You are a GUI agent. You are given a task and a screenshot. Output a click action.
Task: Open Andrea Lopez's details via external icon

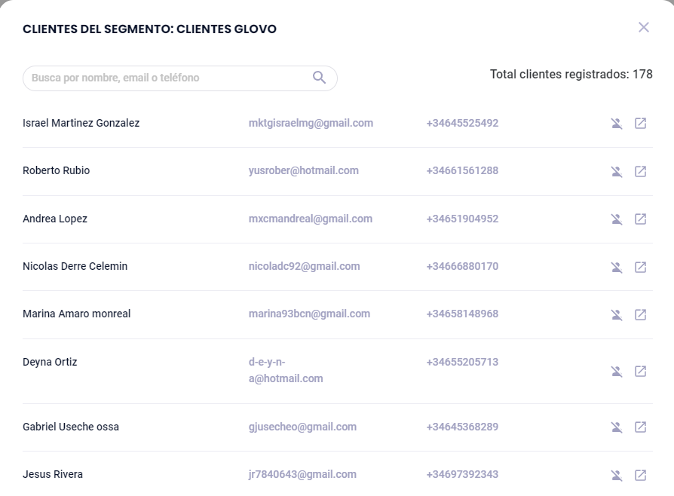coord(640,219)
